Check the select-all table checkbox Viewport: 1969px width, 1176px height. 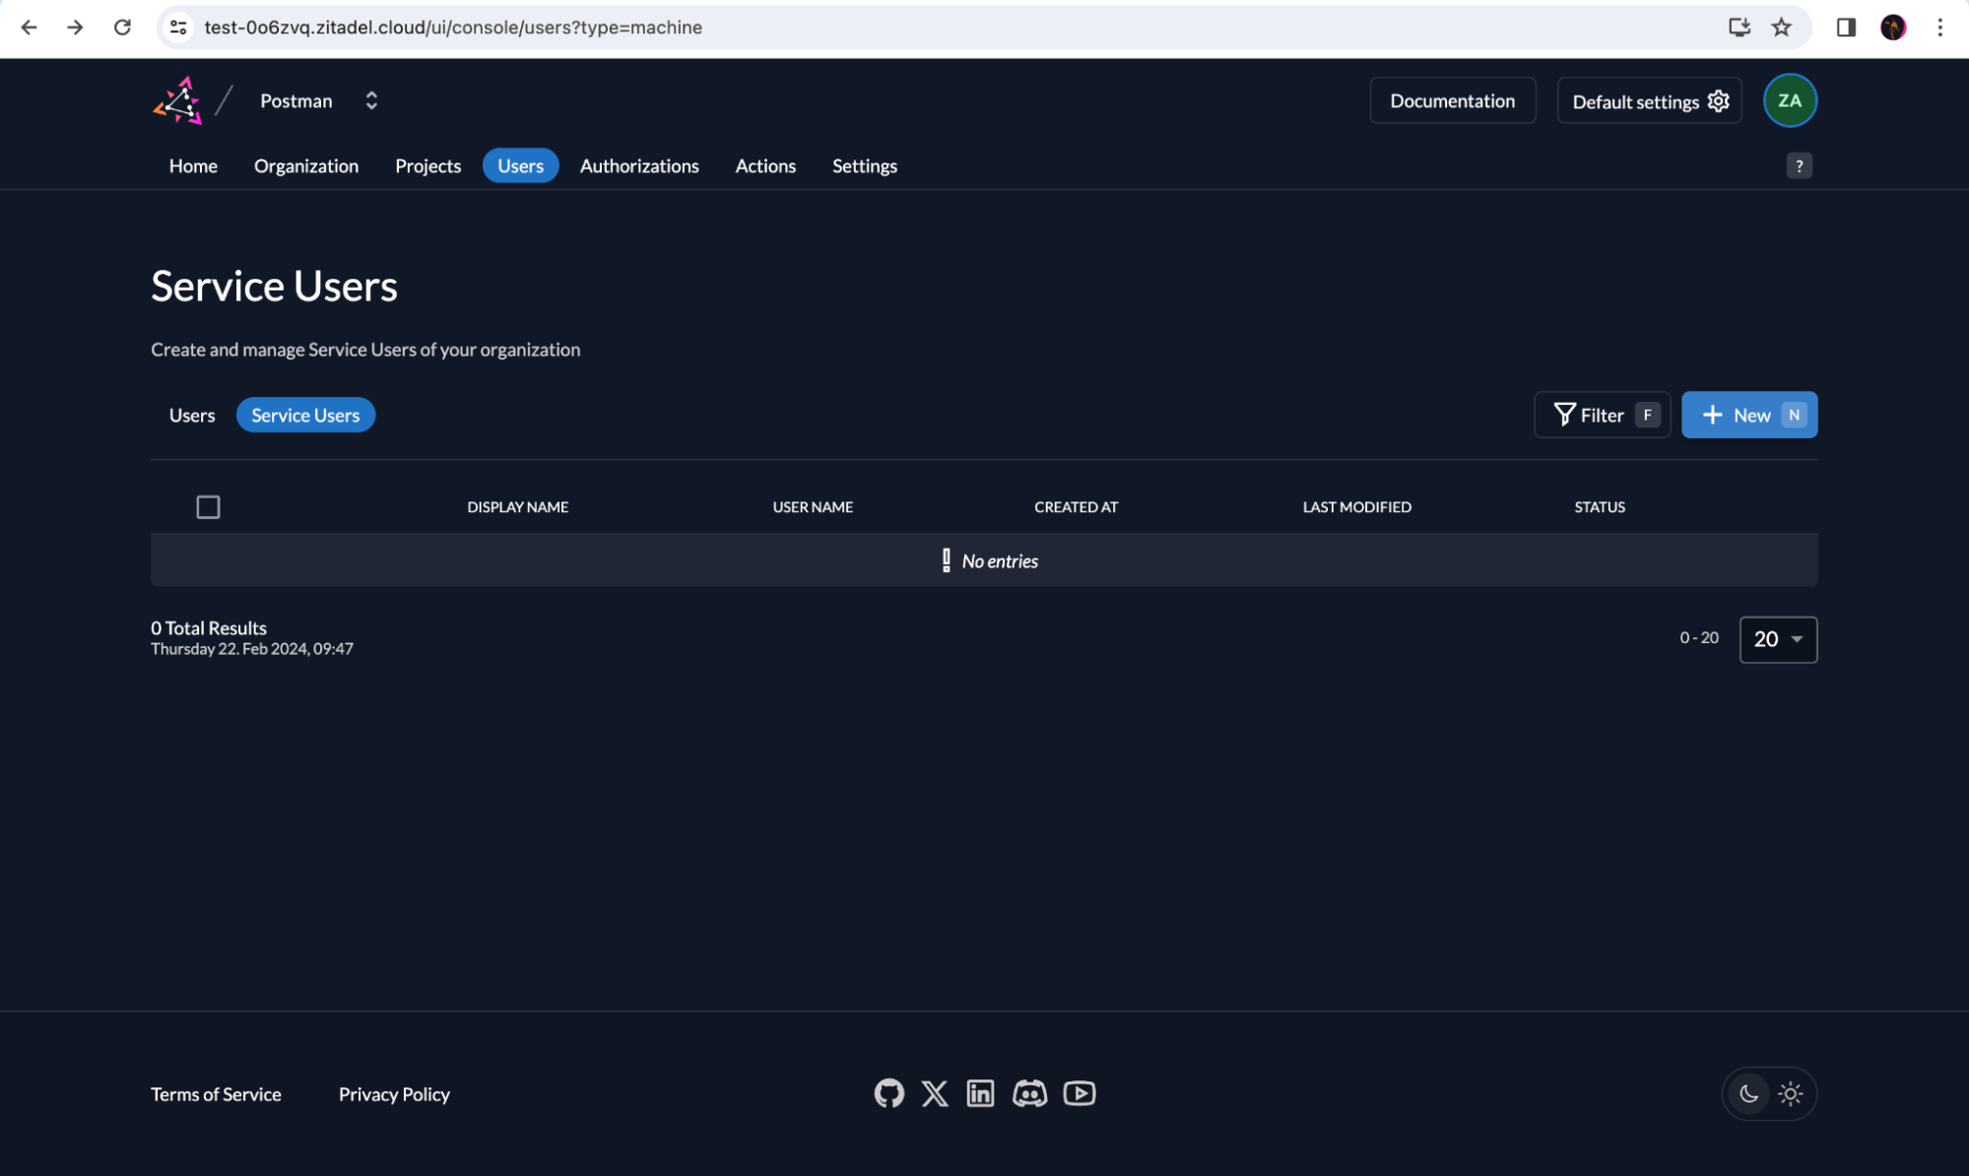pyautogui.click(x=208, y=507)
